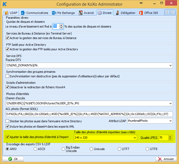Screen dimensions: 179x164
Task: Increase the Qualité JPEG value
Action: tap(170, 136)
